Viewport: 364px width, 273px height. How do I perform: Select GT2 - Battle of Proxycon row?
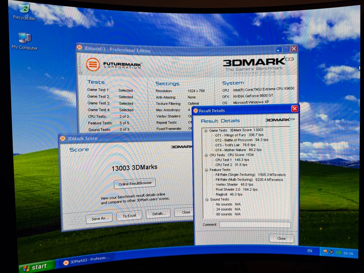(x=242, y=140)
